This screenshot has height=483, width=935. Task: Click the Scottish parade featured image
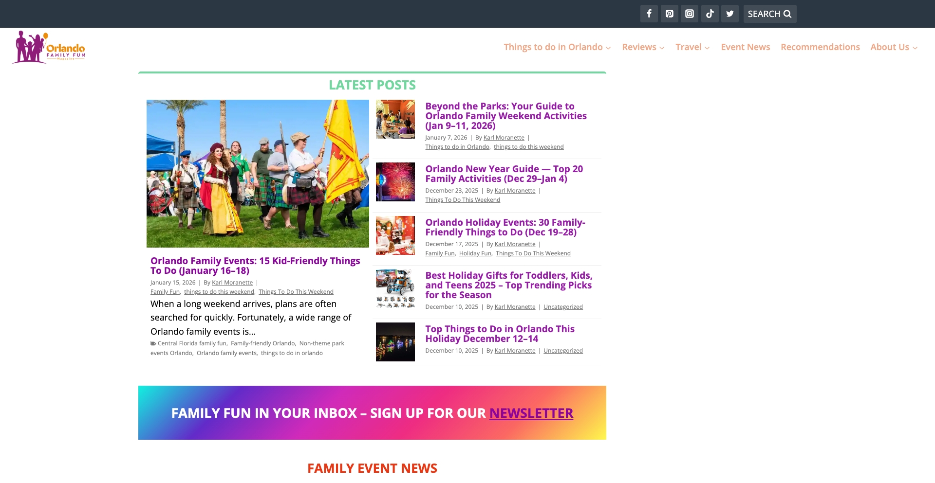[258, 173]
